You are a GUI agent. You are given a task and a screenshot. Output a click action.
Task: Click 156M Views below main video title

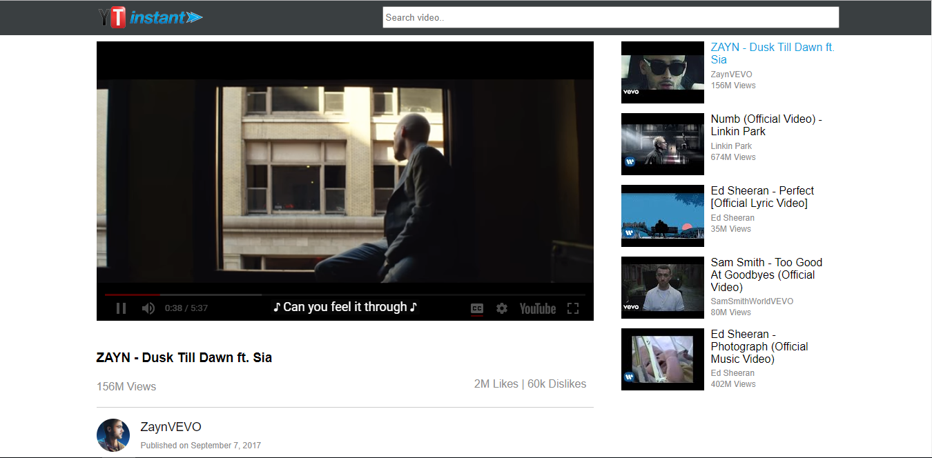tap(126, 387)
